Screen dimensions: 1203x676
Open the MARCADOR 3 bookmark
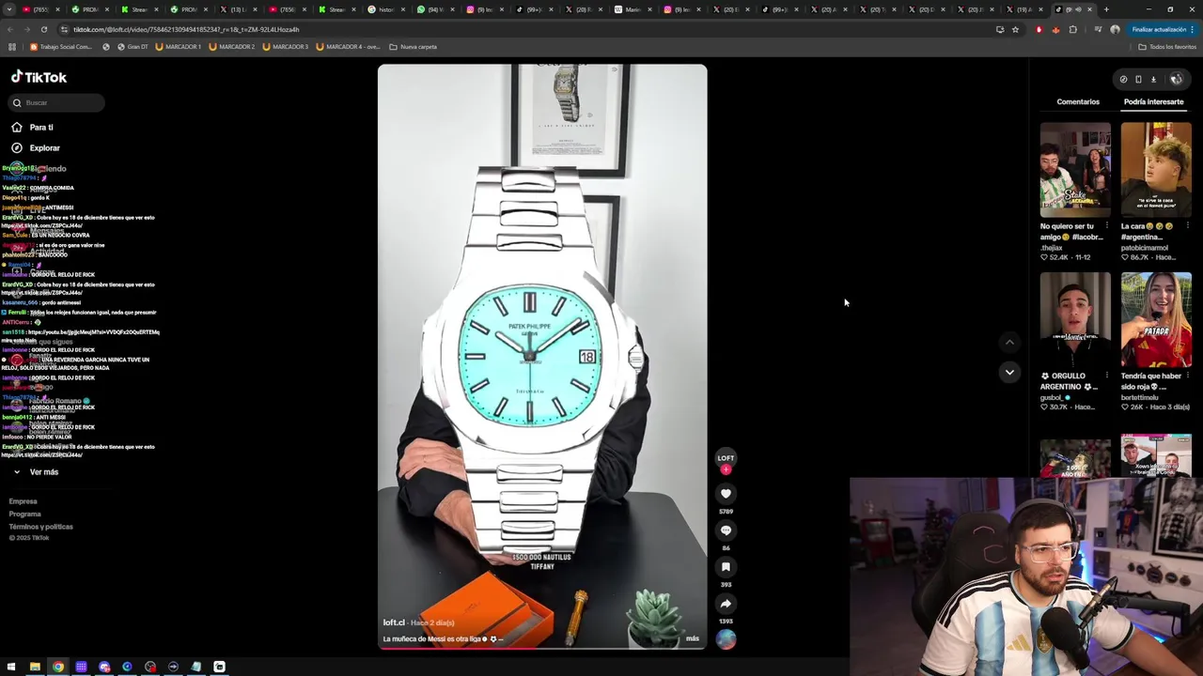click(285, 46)
